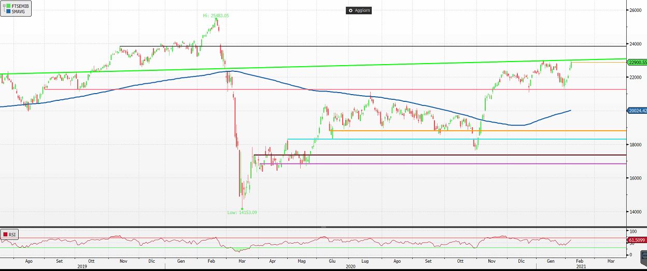Click the Giu month label
The width and height of the screenshot is (647, 271).
(332, 262)
